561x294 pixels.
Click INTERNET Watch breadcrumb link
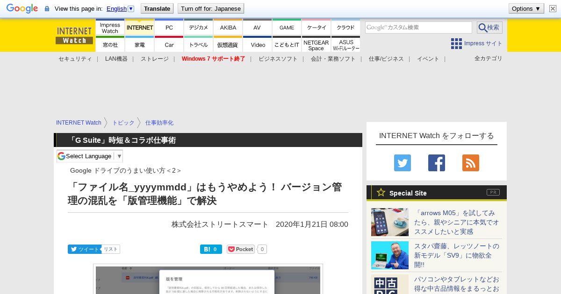[79, 123]
